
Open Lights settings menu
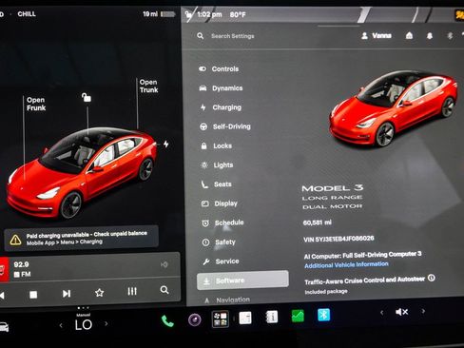[218, 165]
